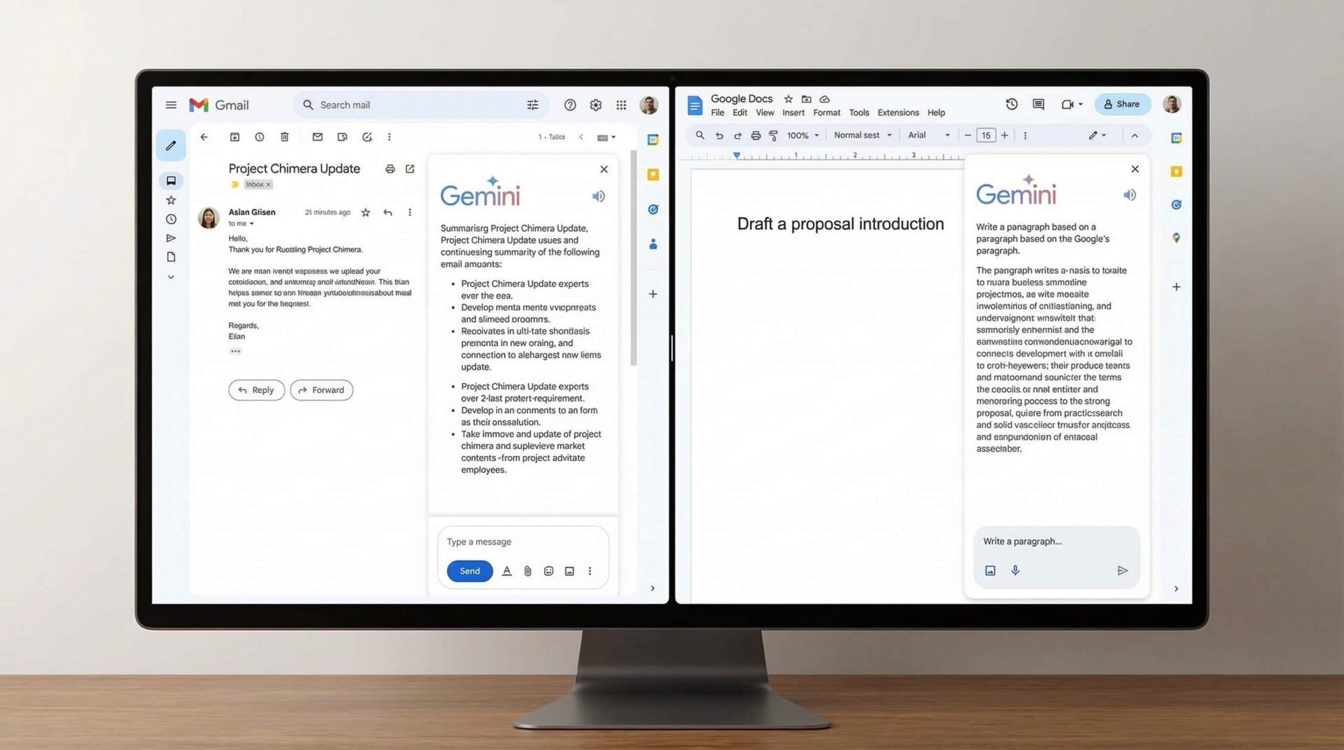
Task: Insert emoji in message box
Action: tap(549, 571)
